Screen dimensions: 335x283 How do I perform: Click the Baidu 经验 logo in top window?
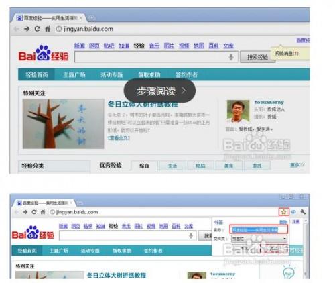44,54
